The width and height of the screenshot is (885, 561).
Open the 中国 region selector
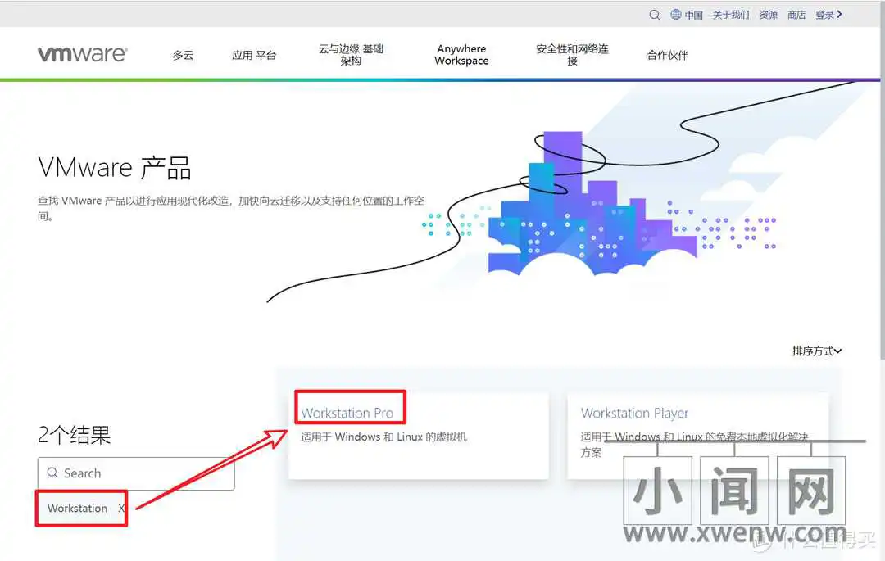point(694,16)
